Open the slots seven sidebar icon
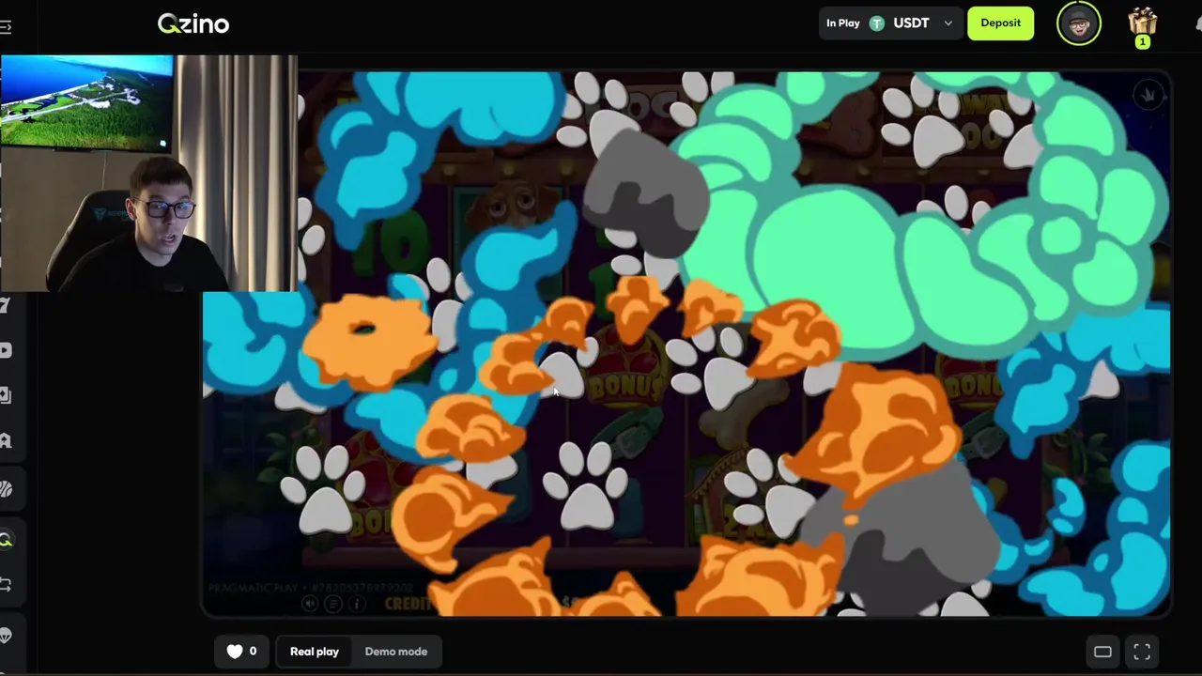 [5, 305]
